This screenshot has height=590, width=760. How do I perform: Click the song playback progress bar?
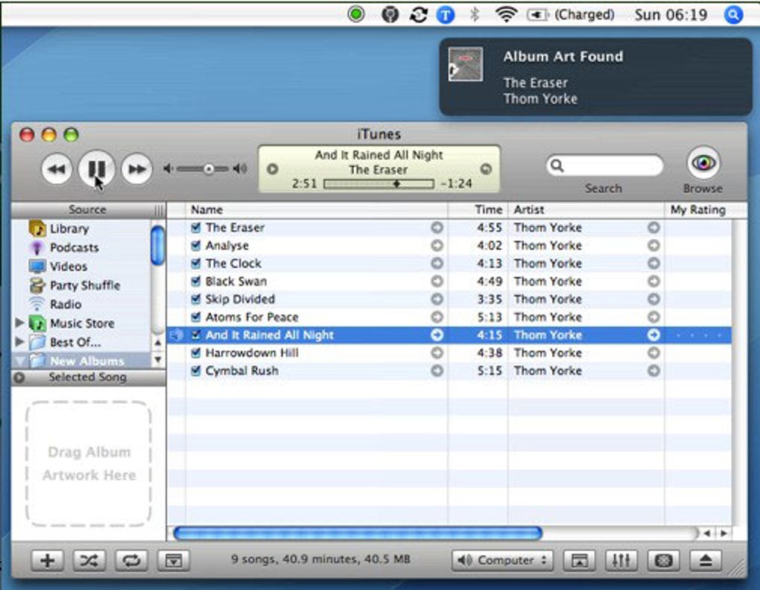tap(379, 184)
